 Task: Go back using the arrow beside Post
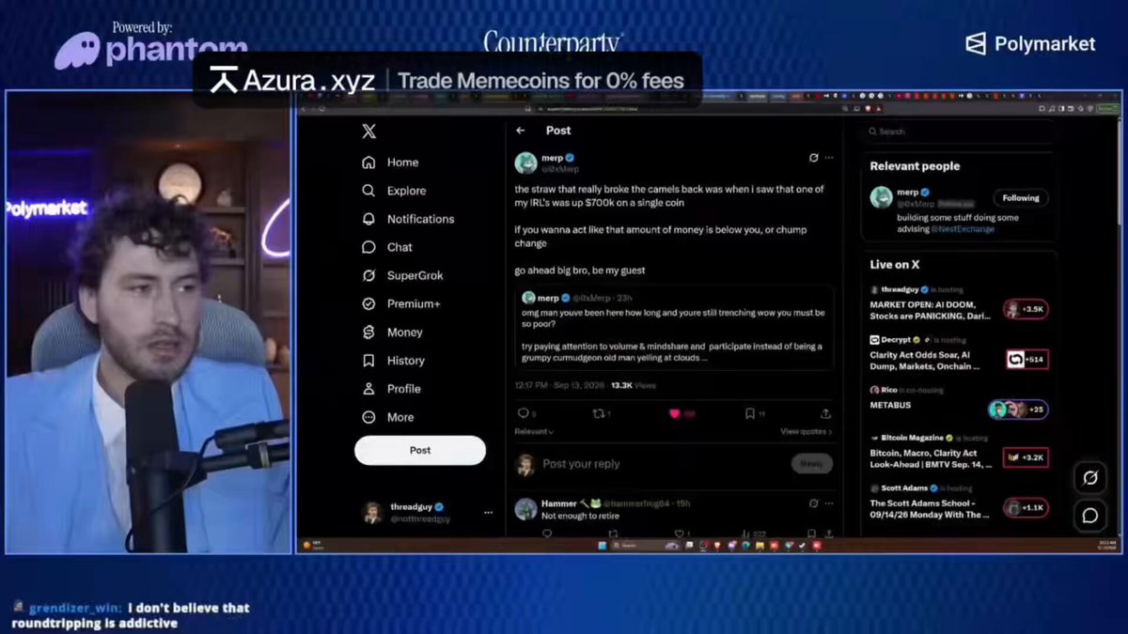click(x=521, y=131)
